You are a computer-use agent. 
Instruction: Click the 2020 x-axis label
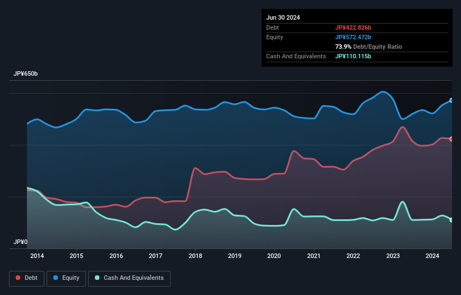tap(274, 256)
